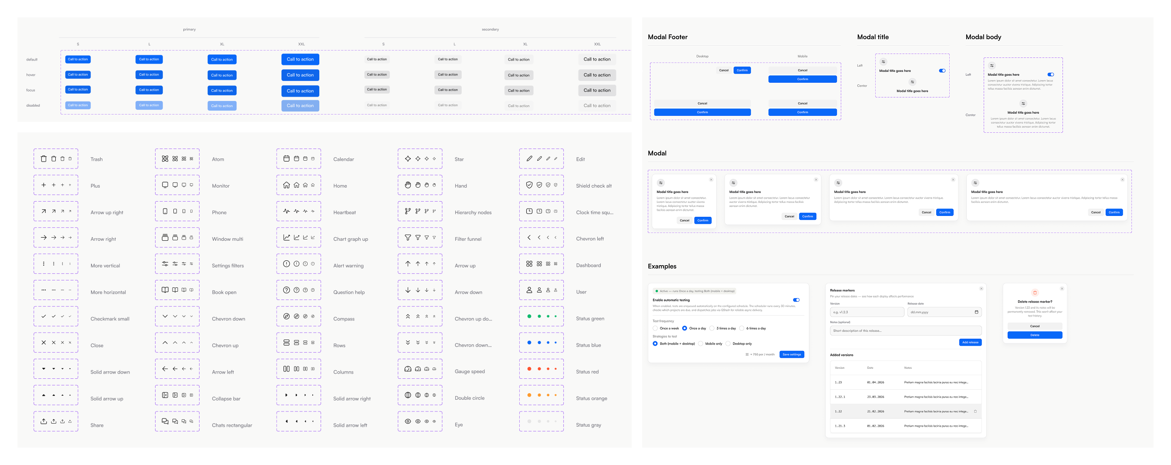
Task: Select the largest Trash icon
Action: pos(44,158)
